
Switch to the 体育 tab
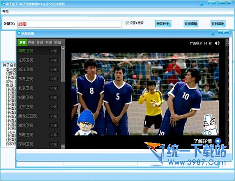click(40, 42)
